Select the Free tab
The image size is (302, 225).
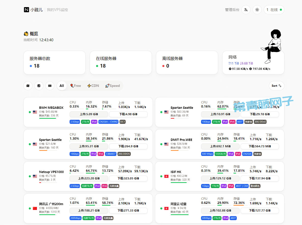(x=76, y=86)
